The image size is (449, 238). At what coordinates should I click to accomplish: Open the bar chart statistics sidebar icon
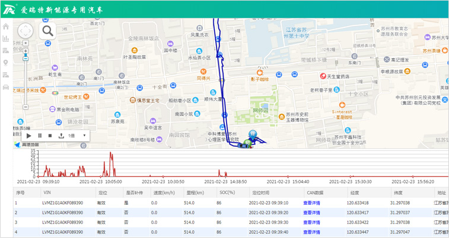click(6, 38)
